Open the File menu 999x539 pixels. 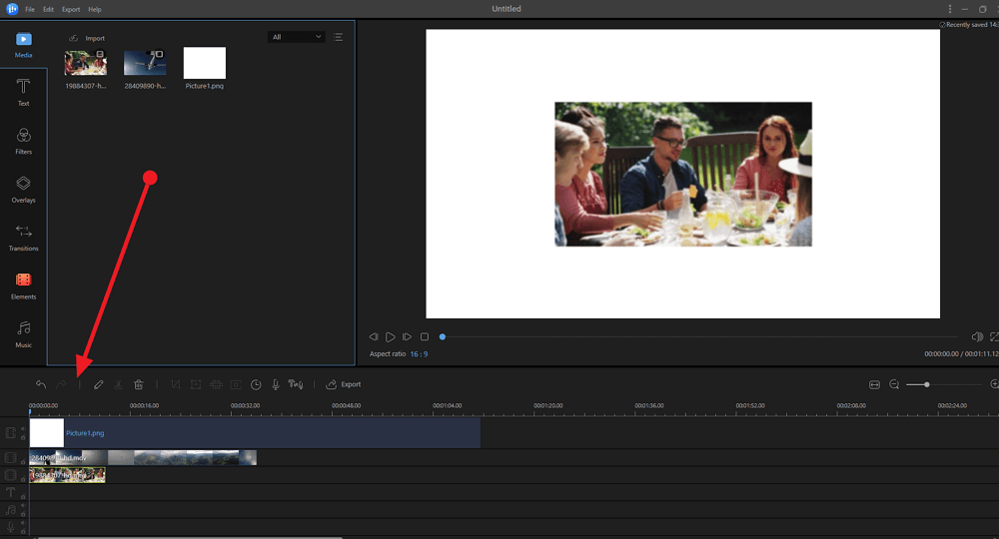tap(30, 9)
